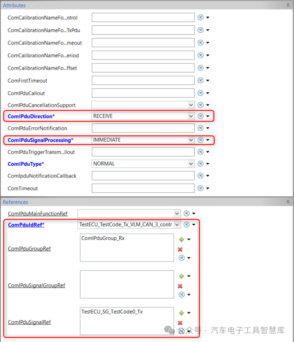Open the ComPduIdRef reference dropdown
This screenshot has width=294, height=342.
[177, 225]
